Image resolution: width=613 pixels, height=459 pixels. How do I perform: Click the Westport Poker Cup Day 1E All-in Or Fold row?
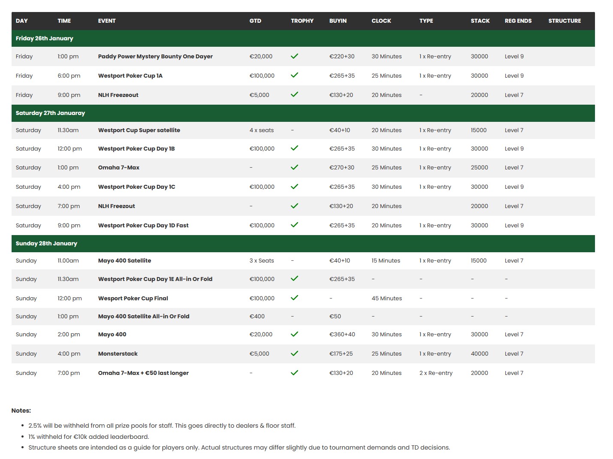pyautogui.click(x=303, y=279)
